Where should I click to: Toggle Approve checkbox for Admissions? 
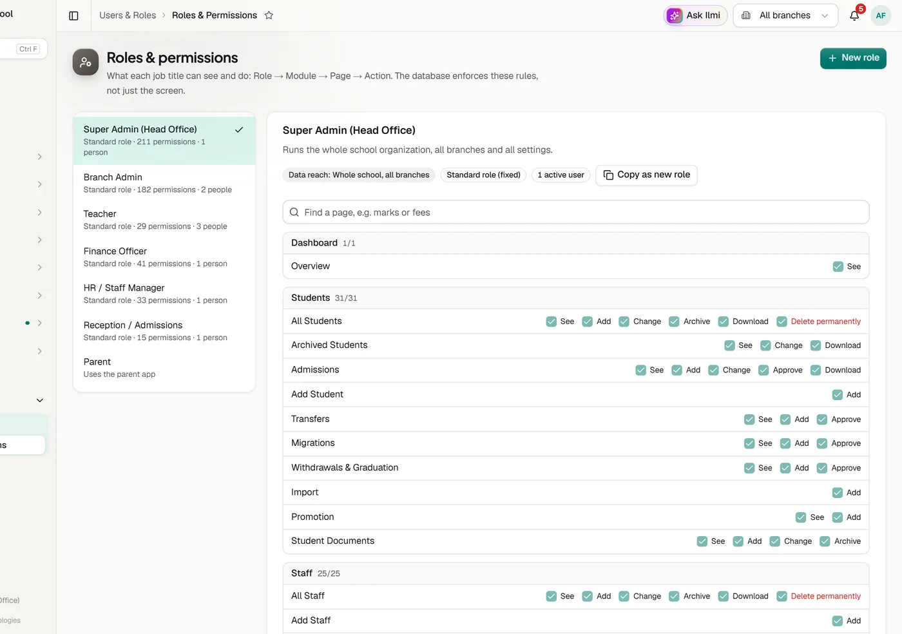coord(763,370)
